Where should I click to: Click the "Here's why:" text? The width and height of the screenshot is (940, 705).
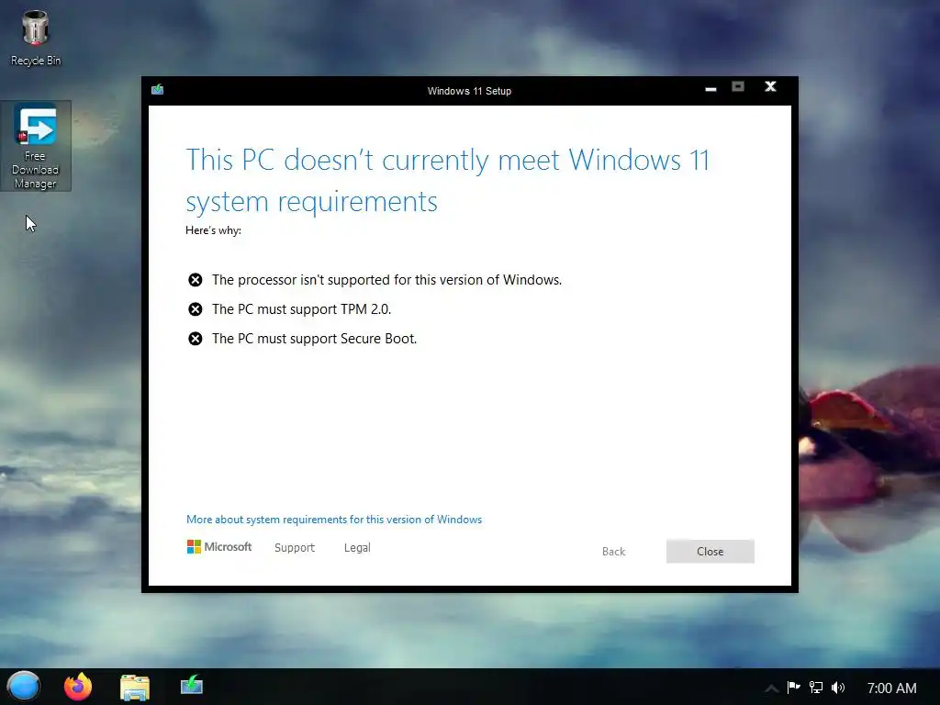click(213, 230)
